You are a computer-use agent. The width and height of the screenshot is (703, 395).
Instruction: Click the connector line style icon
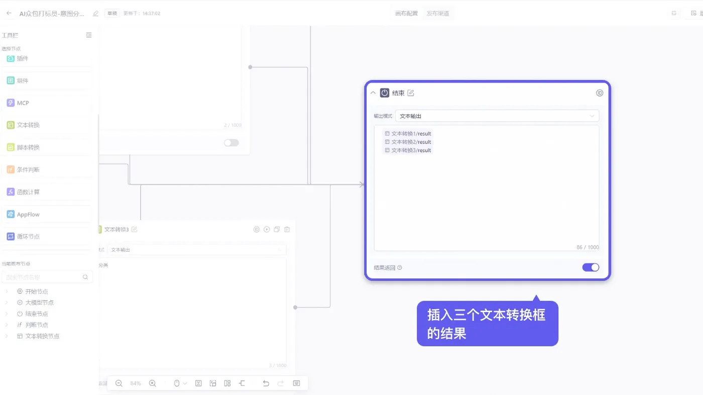click(x=242, y=383)
